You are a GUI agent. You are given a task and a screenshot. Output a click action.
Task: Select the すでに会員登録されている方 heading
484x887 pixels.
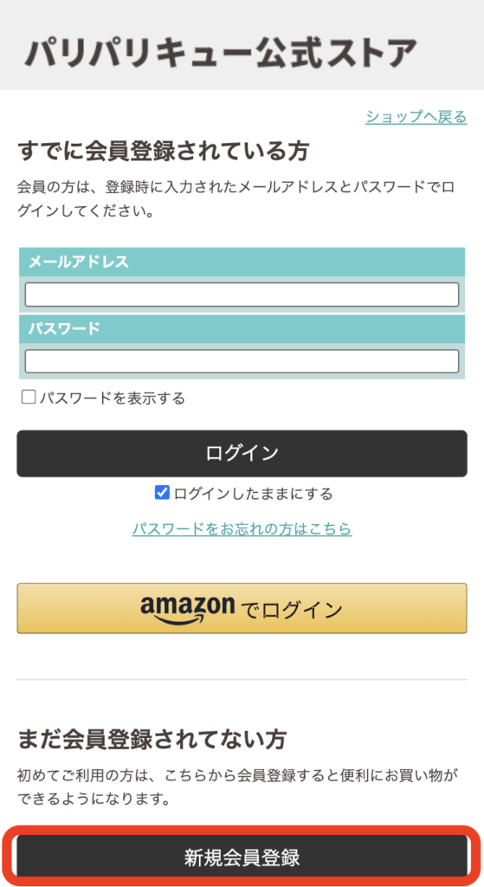point(164,151)
